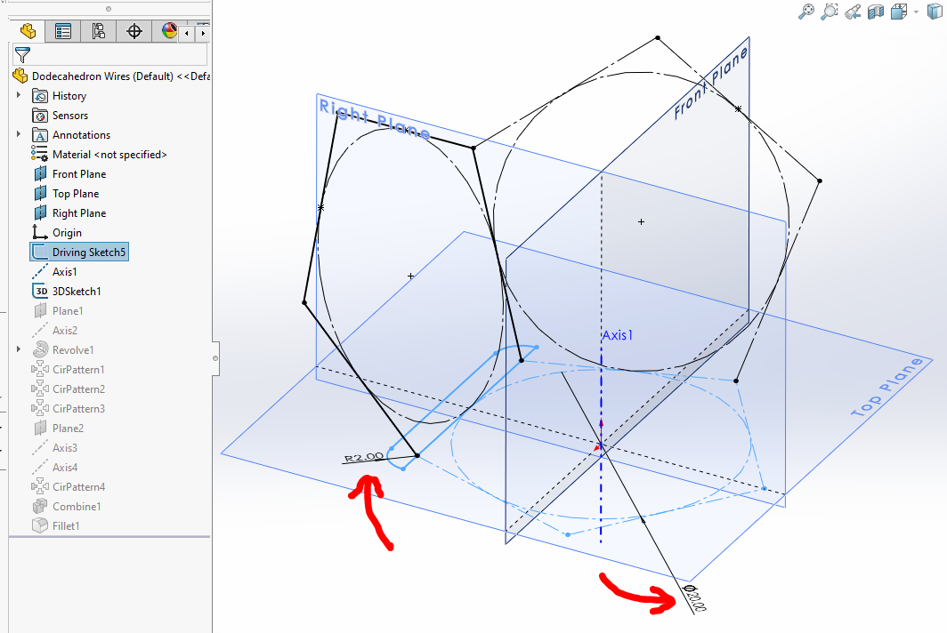Click the Top Plane label in the viewport
The image size is (947, 633).
click(887, 388)
